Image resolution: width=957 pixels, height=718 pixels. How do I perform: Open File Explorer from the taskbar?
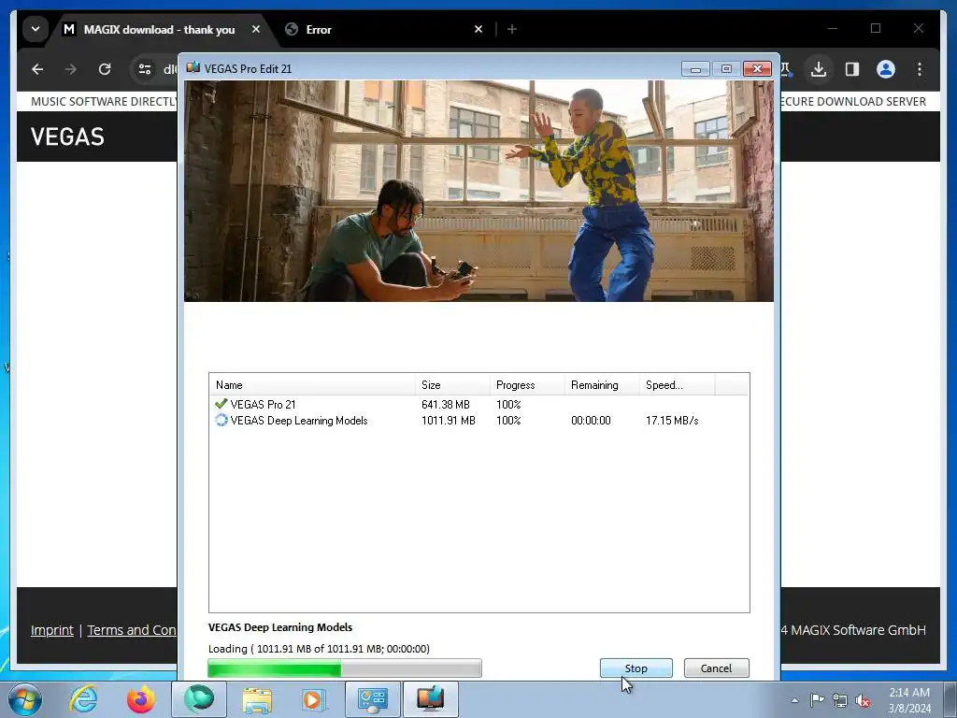(257, 699)
